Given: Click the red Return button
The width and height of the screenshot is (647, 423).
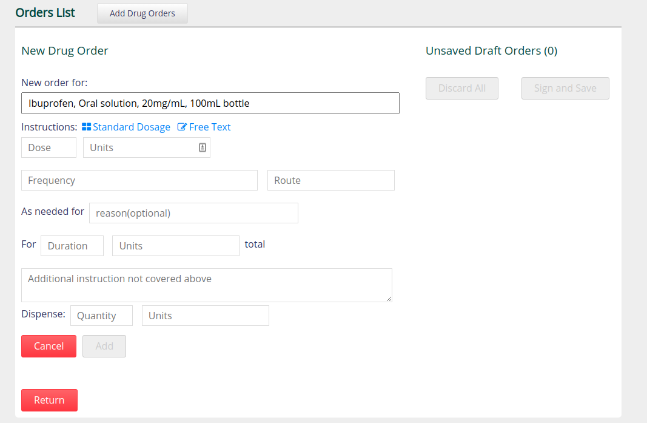Looking at the screenshot, I should [x=50, y=401].
